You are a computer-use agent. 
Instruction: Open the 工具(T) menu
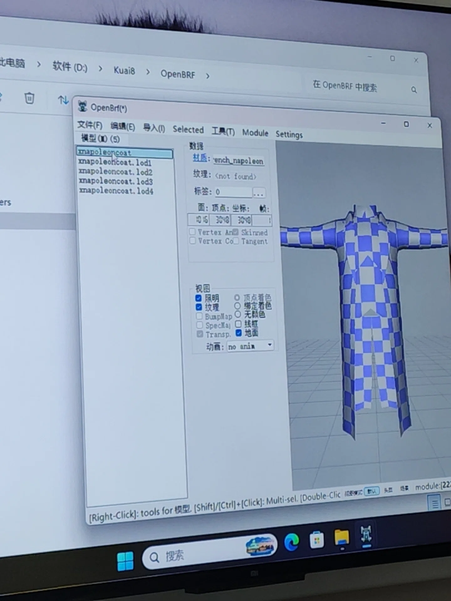click(223, 131)
